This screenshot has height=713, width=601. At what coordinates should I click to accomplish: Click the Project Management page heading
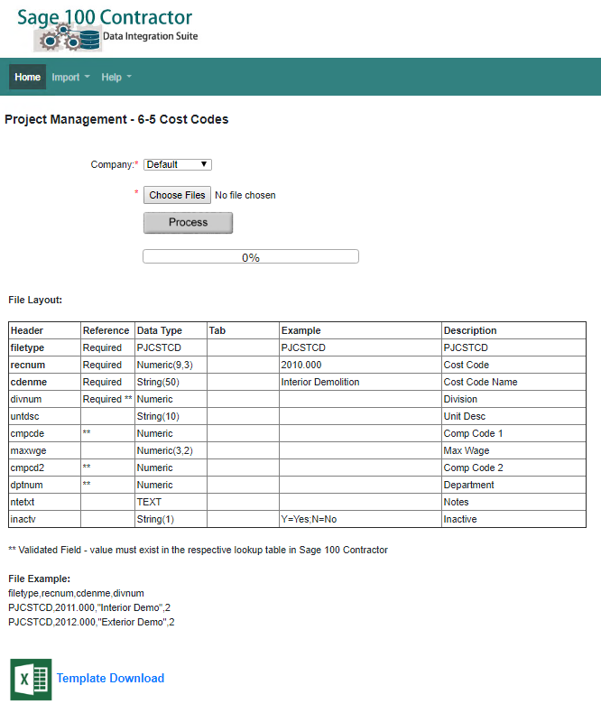(116, 119)
